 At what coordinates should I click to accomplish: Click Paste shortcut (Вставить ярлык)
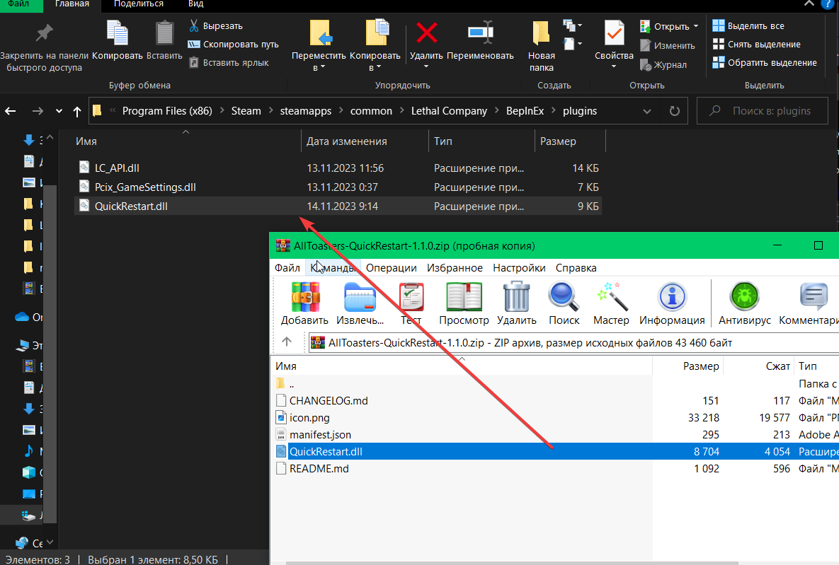229,62
